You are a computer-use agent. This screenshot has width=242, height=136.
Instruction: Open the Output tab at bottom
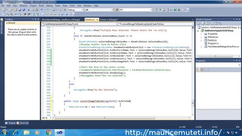pos(11,123)
